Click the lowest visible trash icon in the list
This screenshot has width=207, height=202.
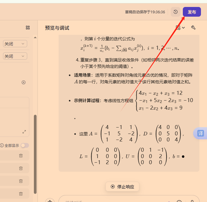pos(21,194)
